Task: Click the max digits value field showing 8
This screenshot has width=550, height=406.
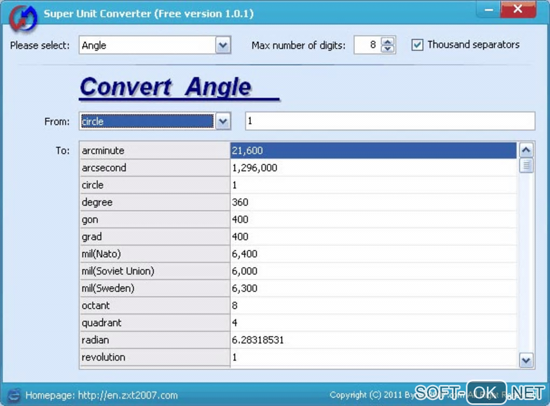Action: (x=368, y=45)
